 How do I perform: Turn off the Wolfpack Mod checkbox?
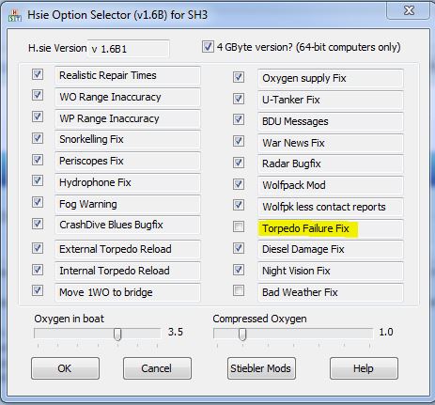[x=239, y=184]
